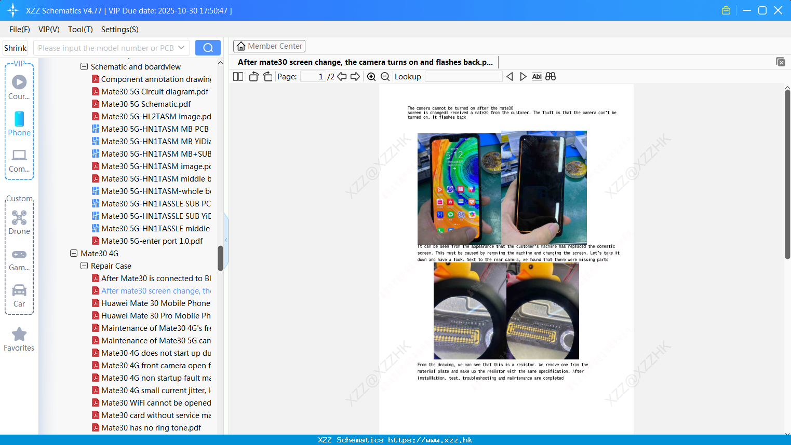Click the model number search field
791x445 pixels.
click(106, 48)
